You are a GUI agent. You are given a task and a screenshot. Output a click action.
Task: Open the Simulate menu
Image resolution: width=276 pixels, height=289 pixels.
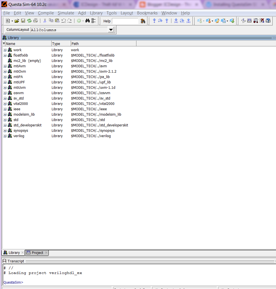(x=66, y=13)
